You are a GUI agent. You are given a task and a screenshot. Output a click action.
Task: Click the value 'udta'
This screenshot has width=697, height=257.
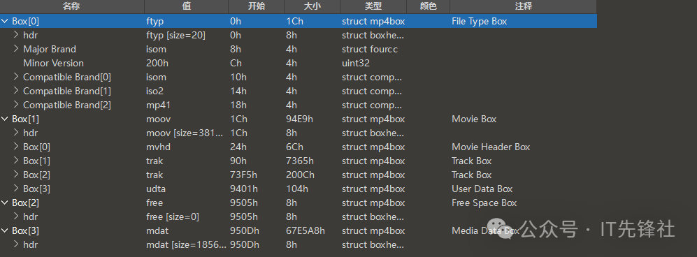click(156, 189)
